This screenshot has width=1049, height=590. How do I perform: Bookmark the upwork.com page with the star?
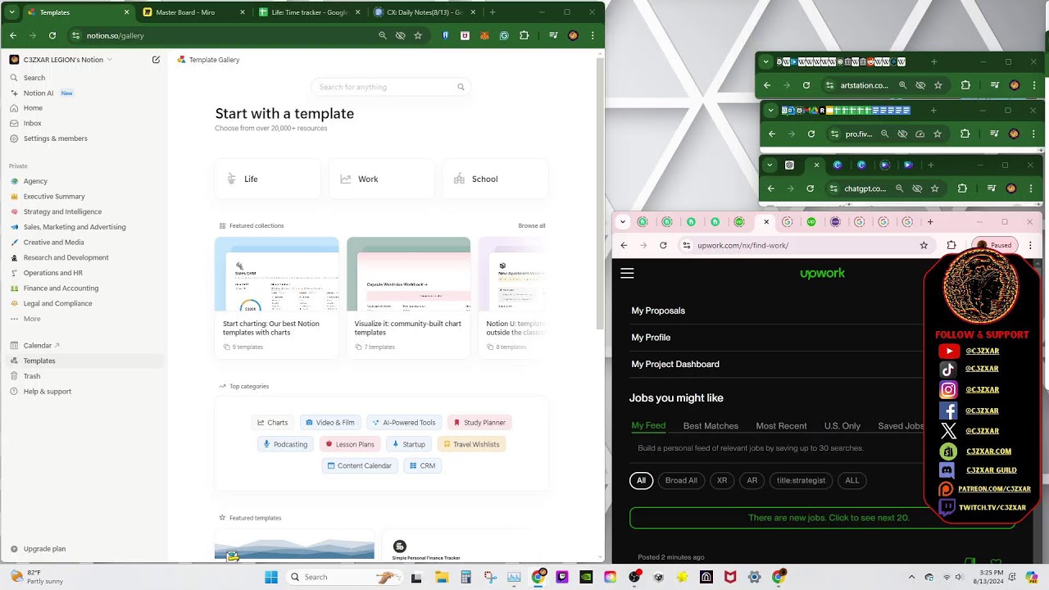coord(924,245)
